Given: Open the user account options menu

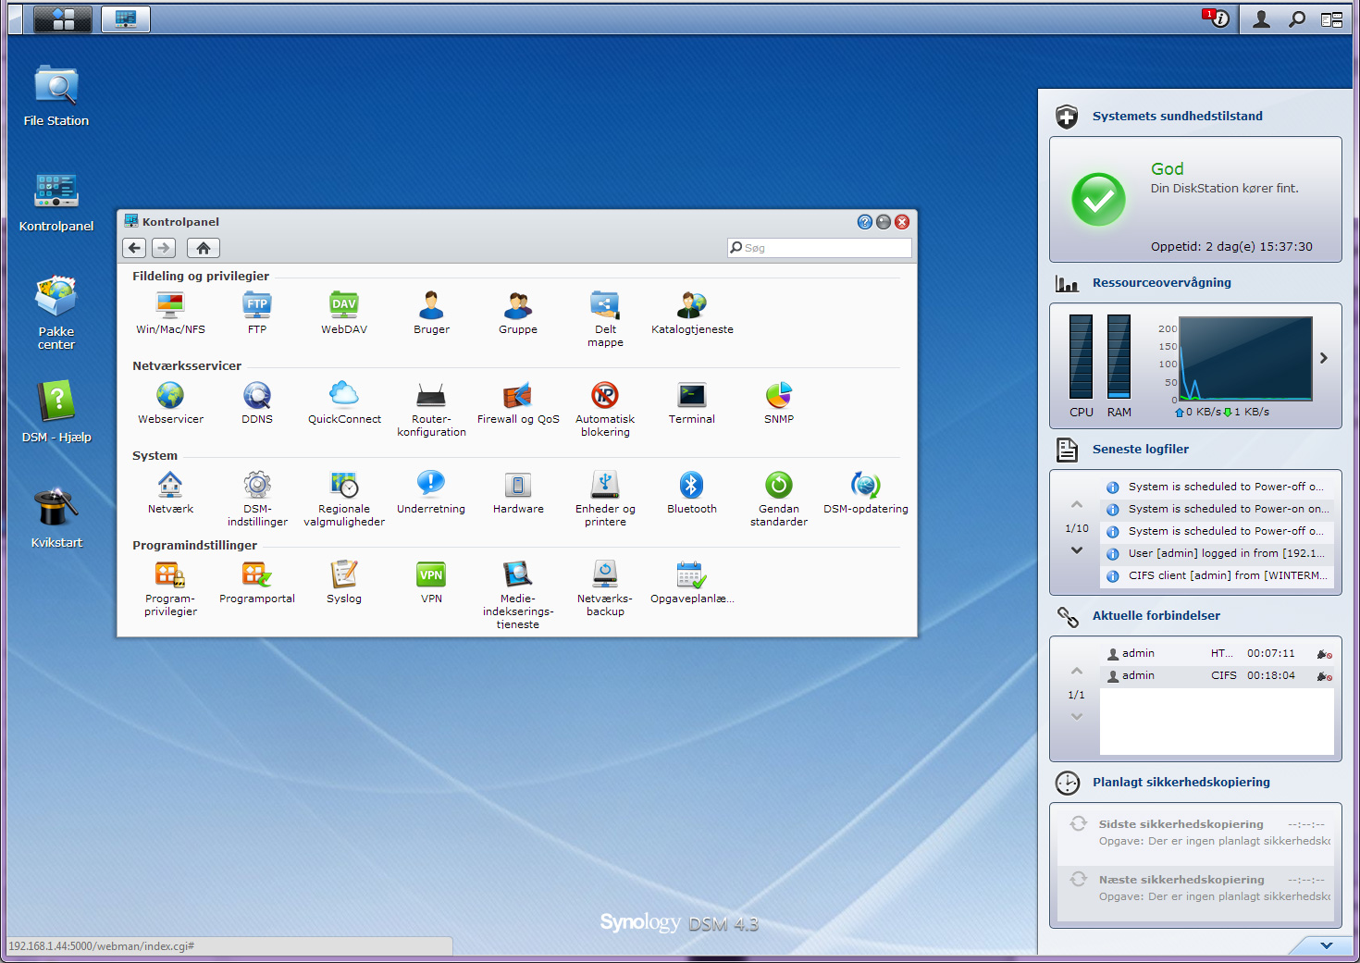Looking at the screenshot, I should click(x=1261, y=19).
